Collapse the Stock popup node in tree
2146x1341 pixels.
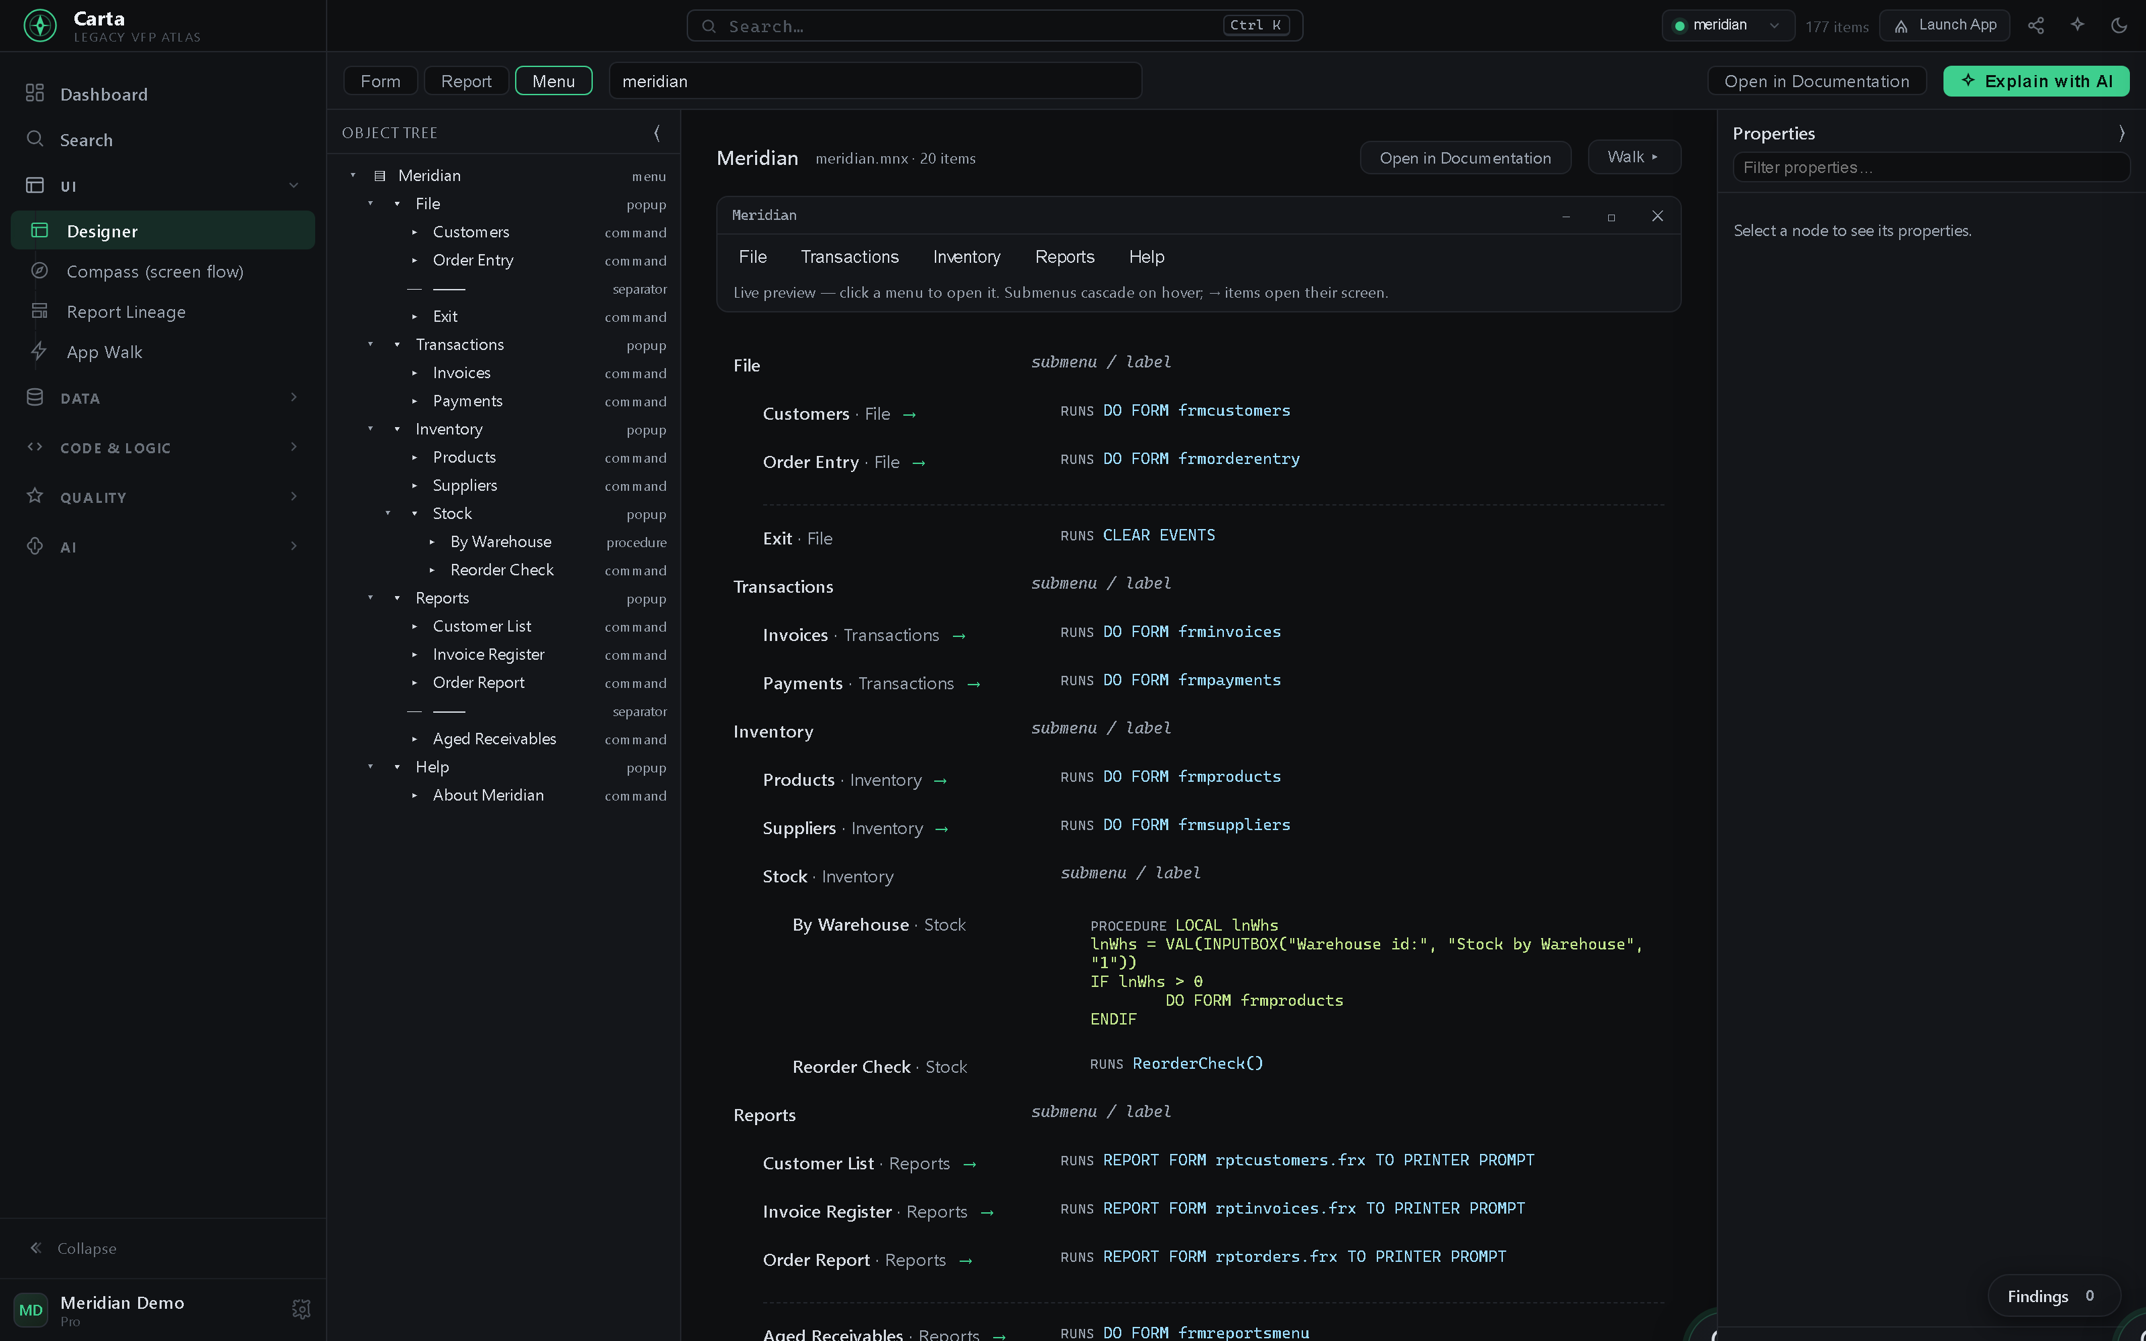coord(388,514)
